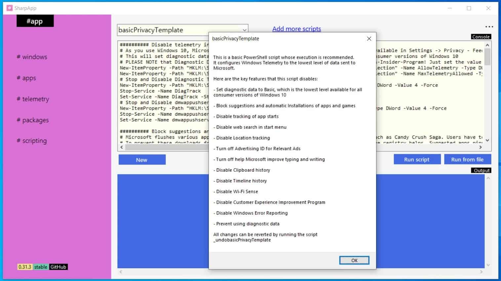The image size is (501, 281).
Task: Go to the # apps section
Action: 26,78
